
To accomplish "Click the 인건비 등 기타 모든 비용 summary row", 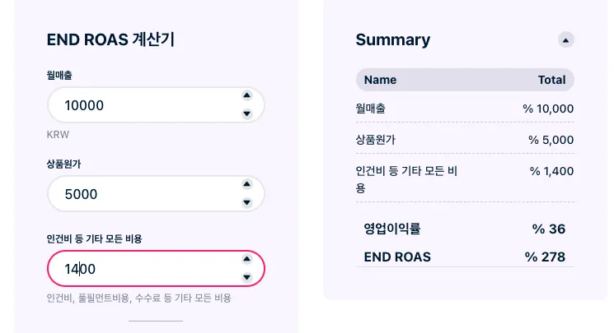I will [465, 179].
